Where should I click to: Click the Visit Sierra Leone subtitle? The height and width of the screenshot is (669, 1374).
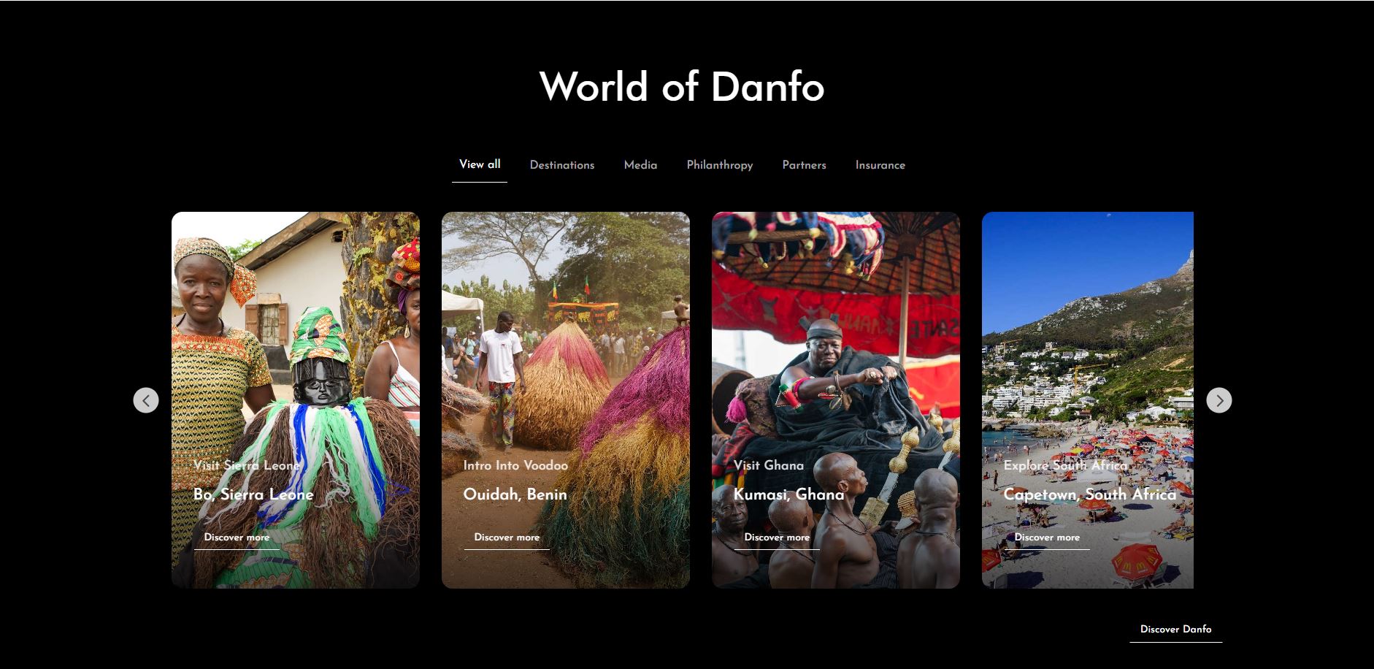247,465
